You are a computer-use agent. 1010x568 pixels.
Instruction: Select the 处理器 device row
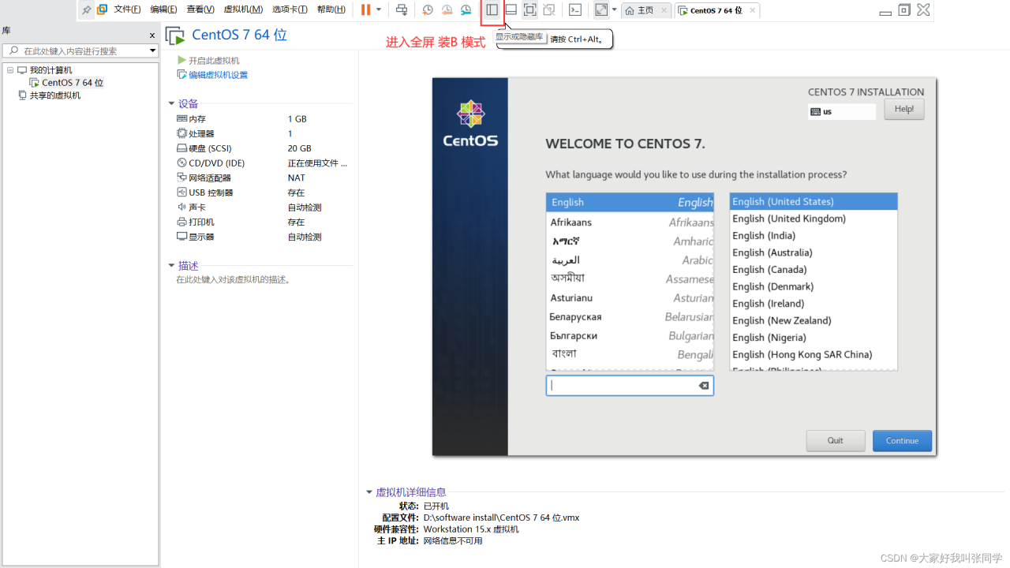click(x=262, y=134)
